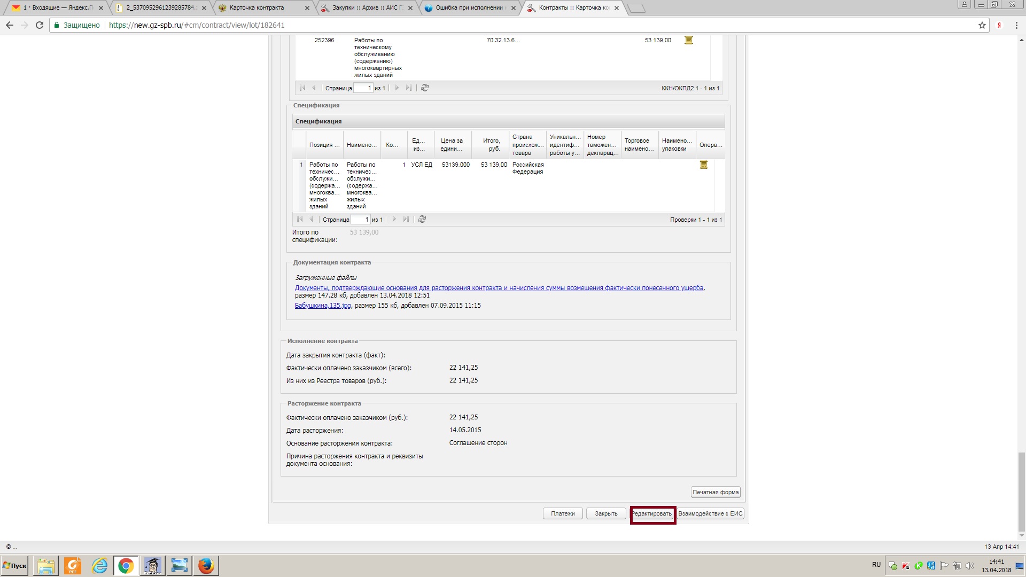This screenshot has width=1026, height=577.
Task: Refresh the Спецификация grid with the reload icon
Action: coord(422,220)
